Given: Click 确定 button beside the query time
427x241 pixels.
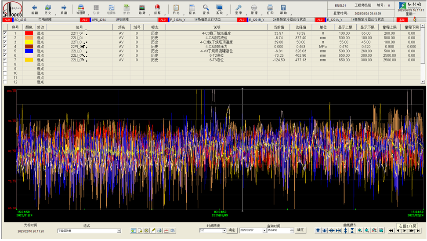Looking at the screenshot, I should (x=300, y=230).
